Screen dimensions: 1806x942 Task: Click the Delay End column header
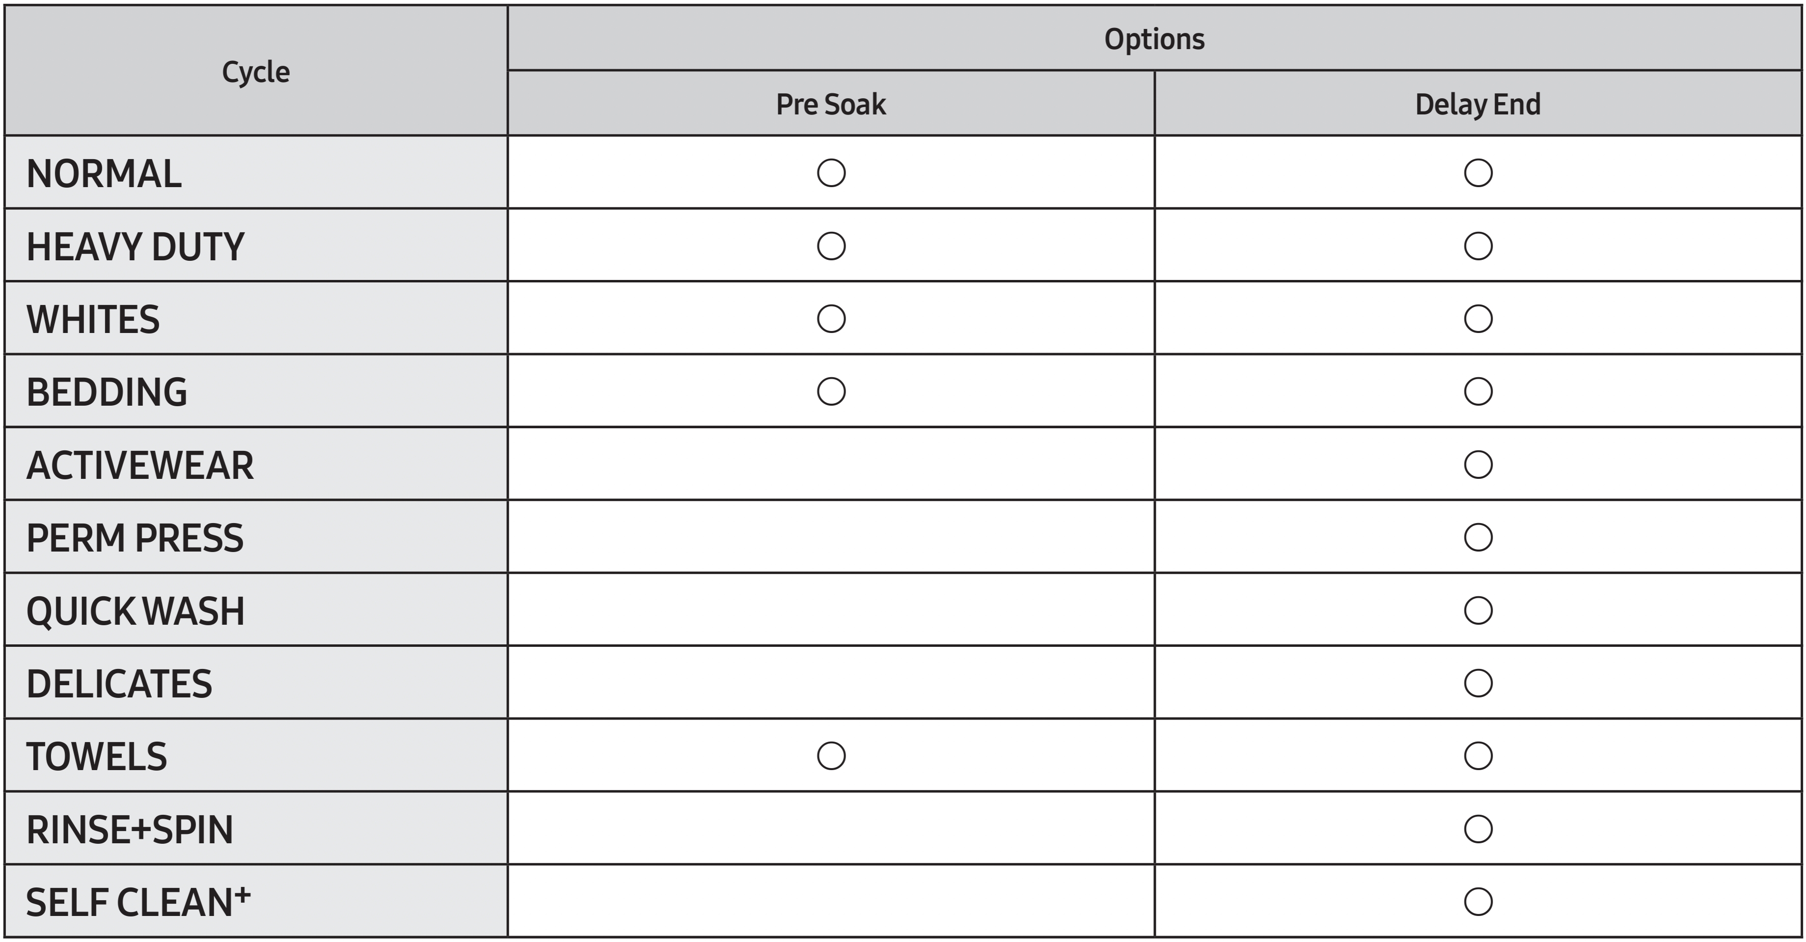[x=1478, y=104]
